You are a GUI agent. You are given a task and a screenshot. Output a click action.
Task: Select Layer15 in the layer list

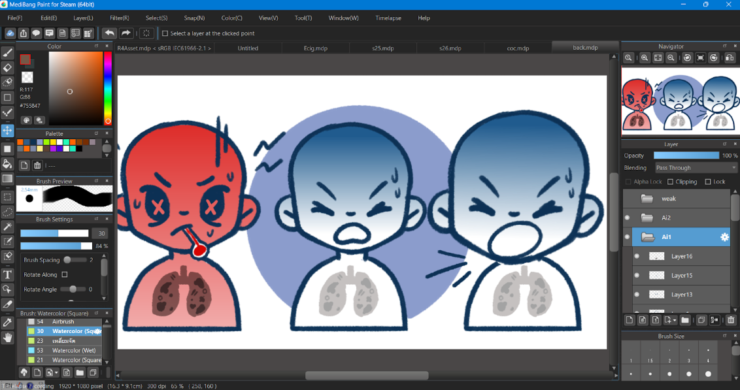pyautogui.click(x=681, y=276)
